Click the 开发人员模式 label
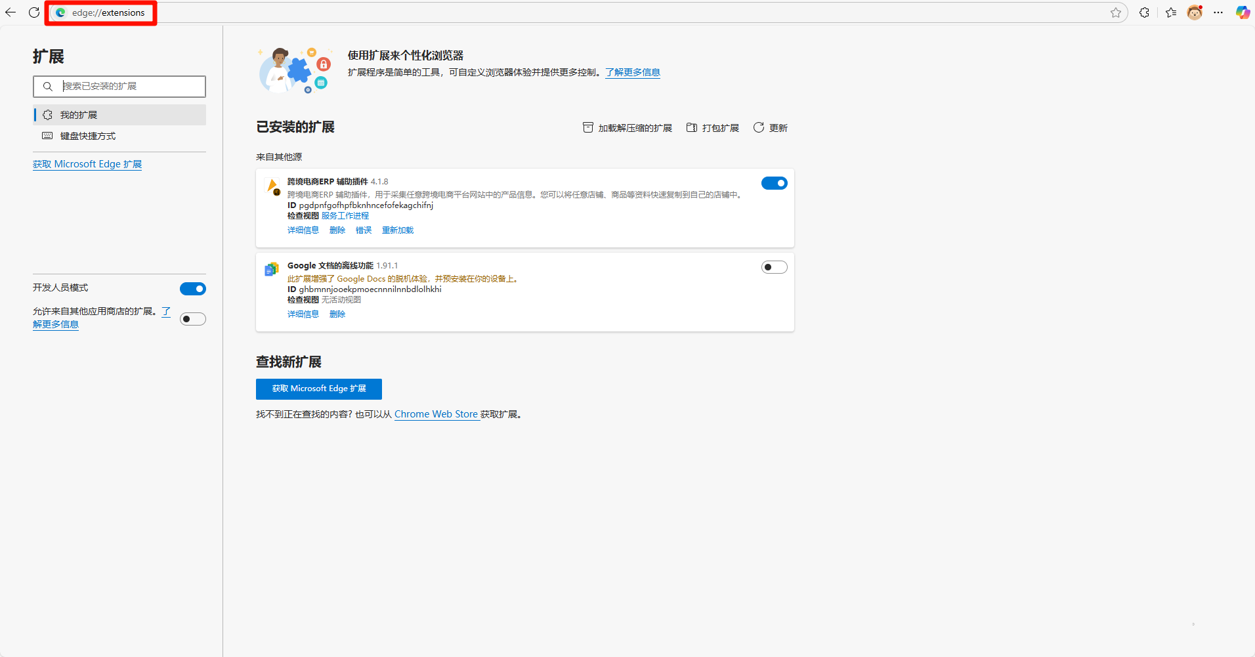Viewport: 1255px width, 657px height. point(60,287)
